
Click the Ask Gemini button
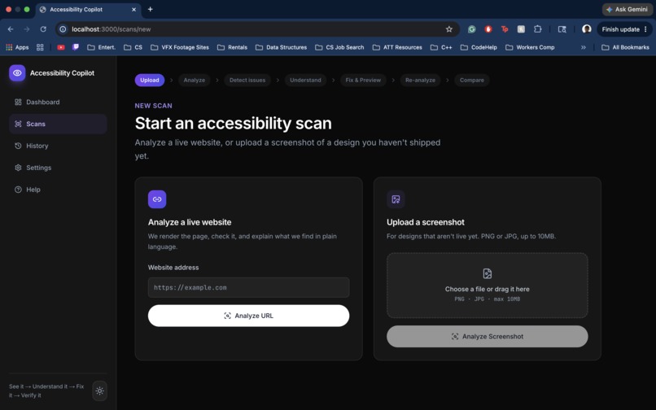628,9
